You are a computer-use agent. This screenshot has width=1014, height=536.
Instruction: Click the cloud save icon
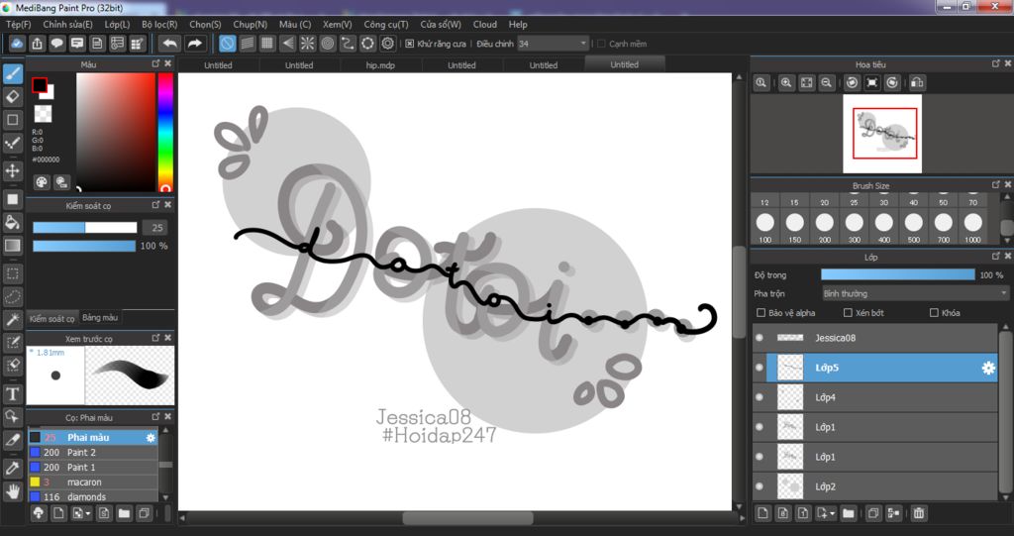pyautogui.click(x=17, y=44)
